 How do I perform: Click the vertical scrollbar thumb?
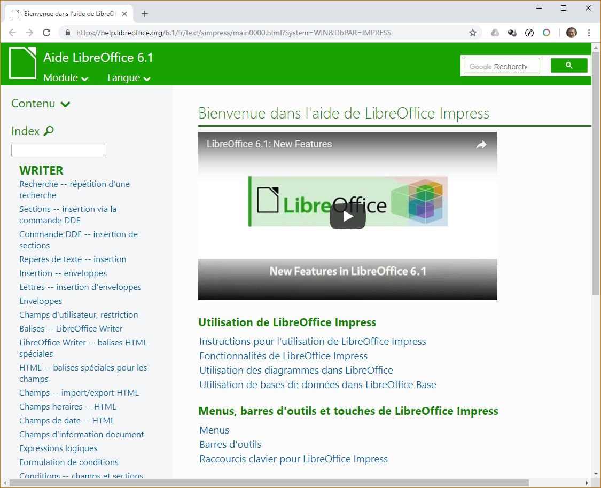596,172
